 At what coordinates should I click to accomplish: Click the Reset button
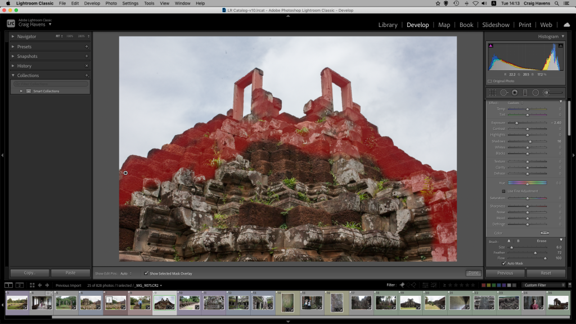click(x=546, y=273)
